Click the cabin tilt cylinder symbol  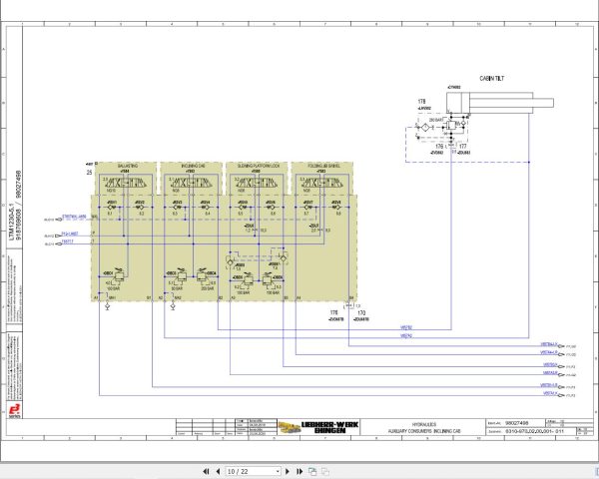pyautogui.click(x=500, y=103)
